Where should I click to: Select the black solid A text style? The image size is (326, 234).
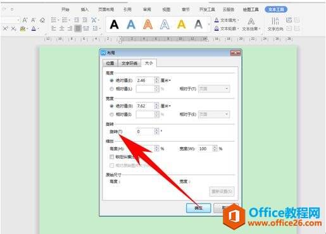[114, 25]
